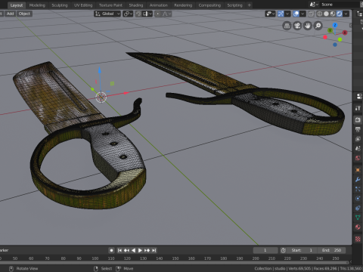Switch to the Texture Paint workspace tab
This screenshot has height=272, width=363.
[110, 5]
